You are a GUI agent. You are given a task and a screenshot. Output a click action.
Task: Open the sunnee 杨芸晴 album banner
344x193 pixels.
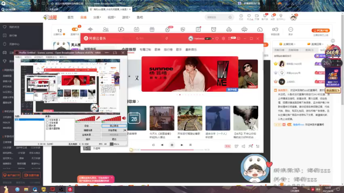pyautogui.click(x=190, y=74)
